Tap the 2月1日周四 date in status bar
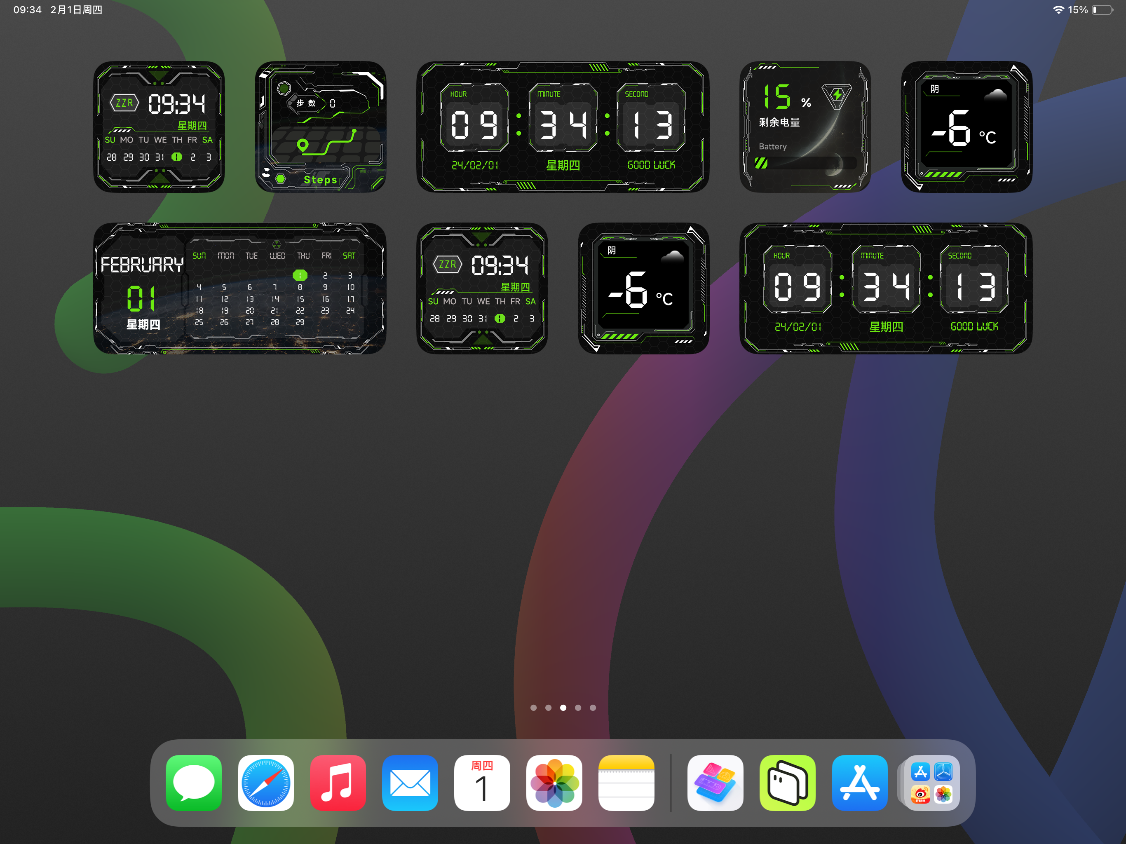The image size is (1126, 844). [76, 9]
